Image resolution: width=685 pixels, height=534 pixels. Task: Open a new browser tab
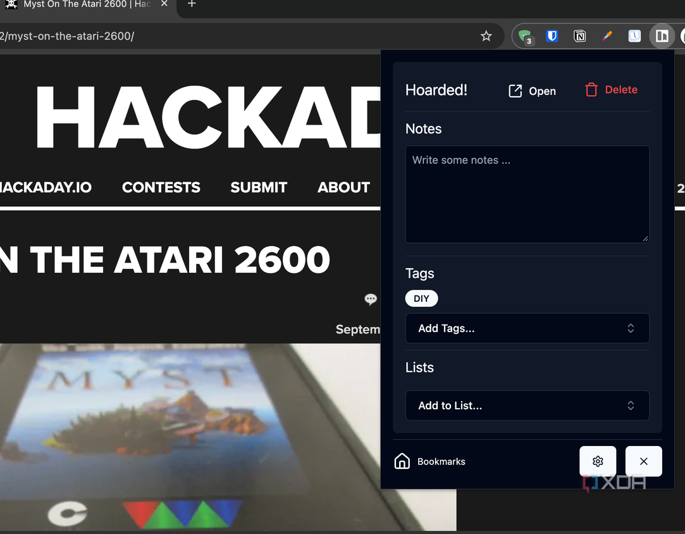[x=192, y=4]
